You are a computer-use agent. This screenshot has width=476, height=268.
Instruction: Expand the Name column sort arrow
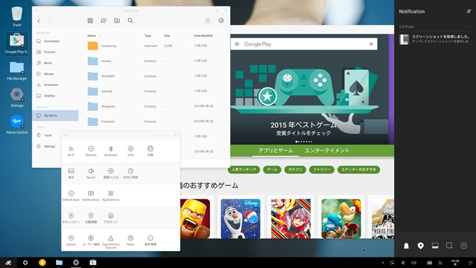[99, 36]
